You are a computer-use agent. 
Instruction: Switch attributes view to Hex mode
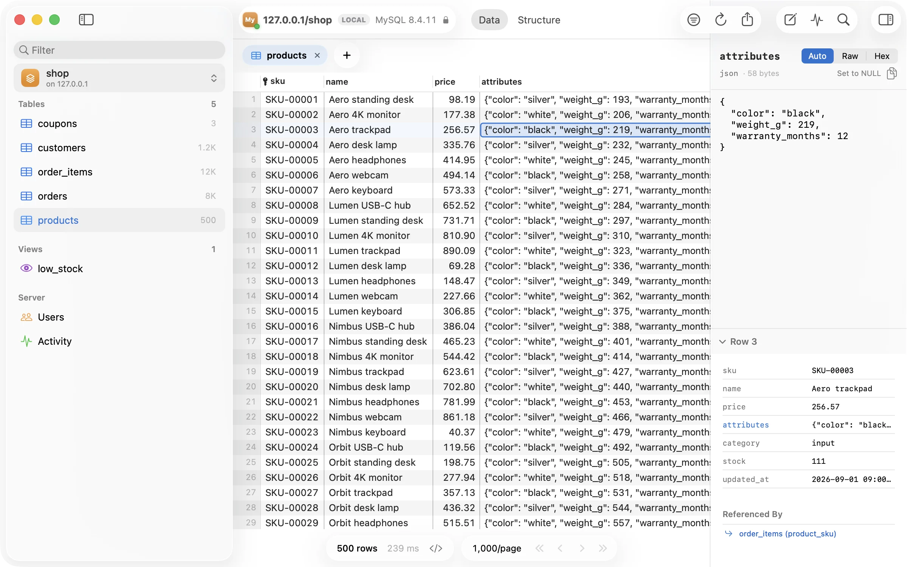tap(882, 56)
